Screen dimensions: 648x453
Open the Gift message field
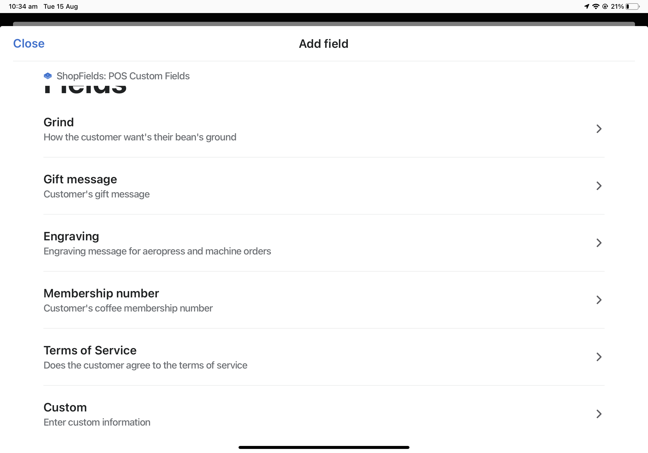[324, 186]
